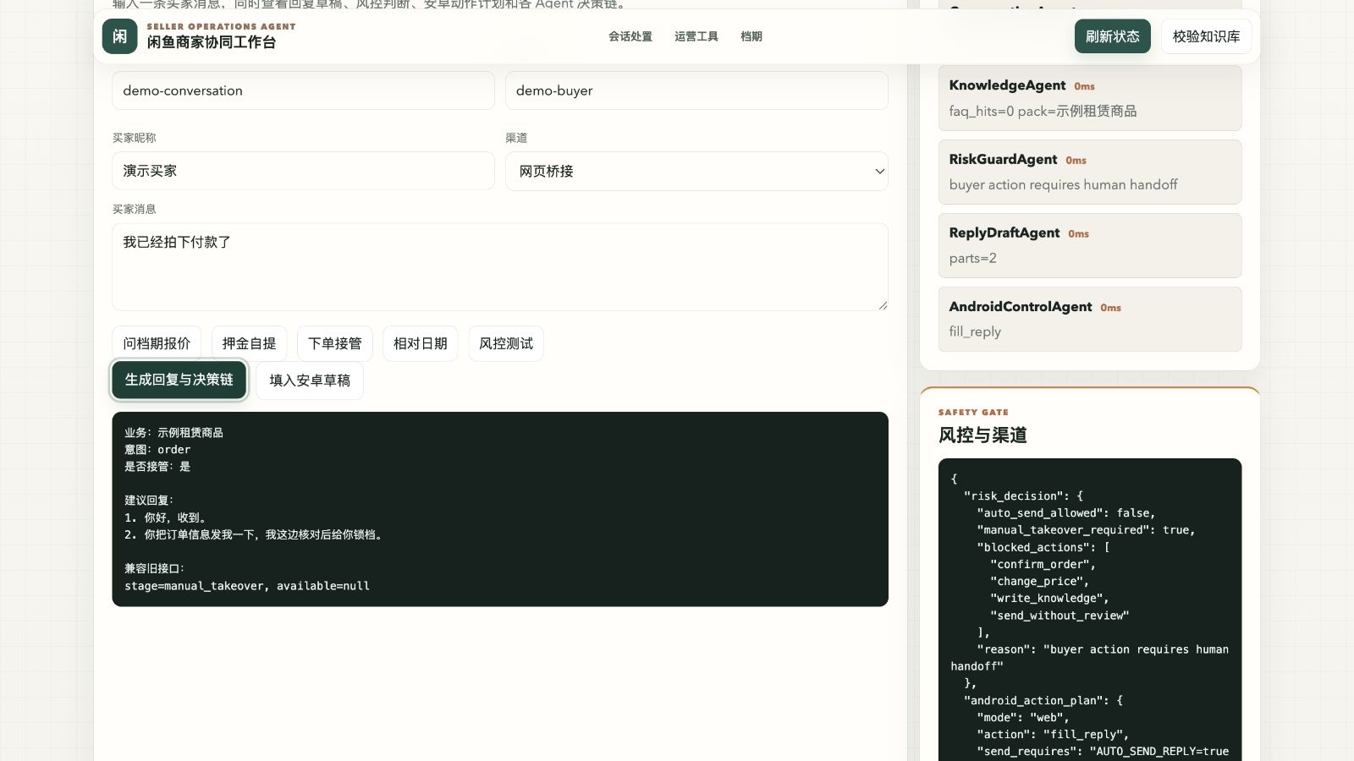Select the 下单接管 preset
This screenshot has height=761, width=1354.
click(x=335, y=343)
